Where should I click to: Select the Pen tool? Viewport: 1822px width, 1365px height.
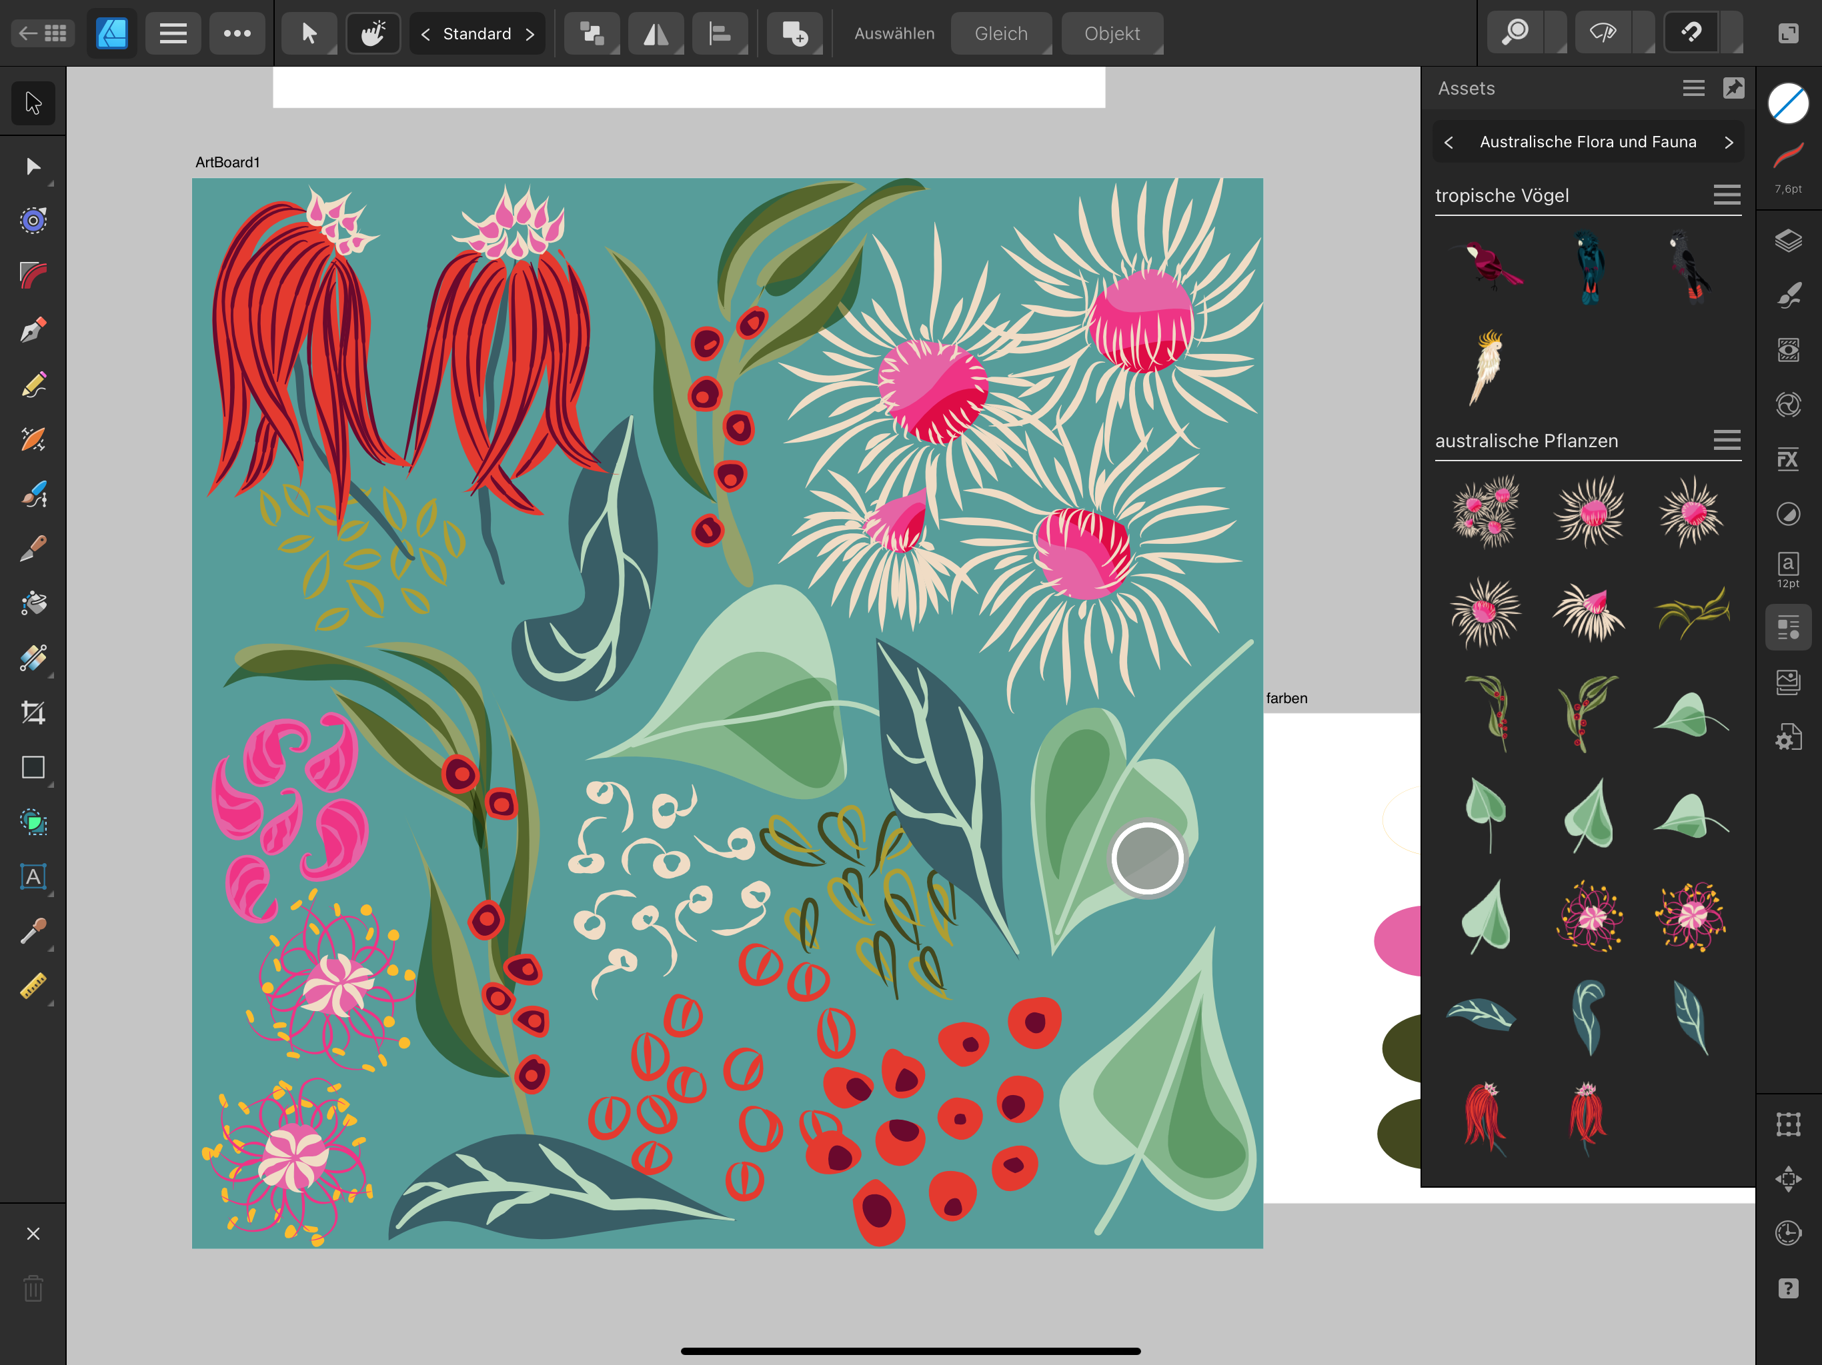(33, 330)
